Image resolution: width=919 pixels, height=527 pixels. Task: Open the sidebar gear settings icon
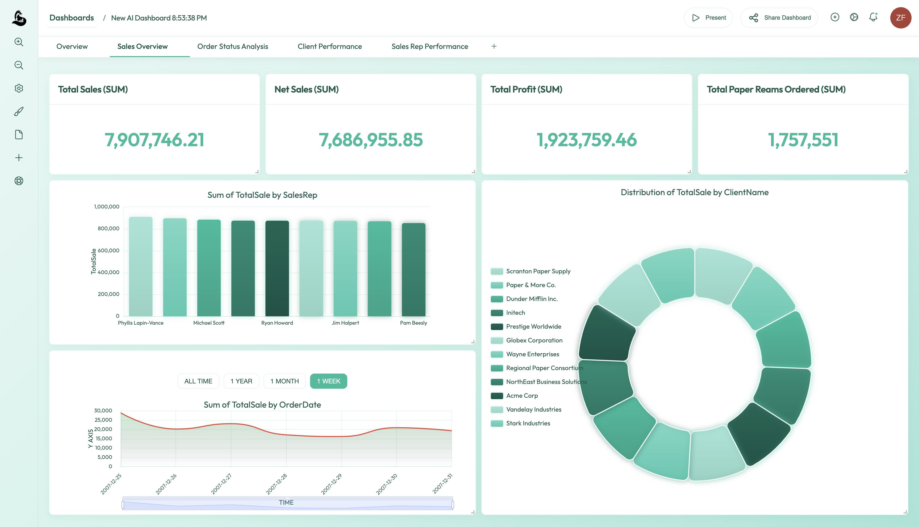pos(19,88)
